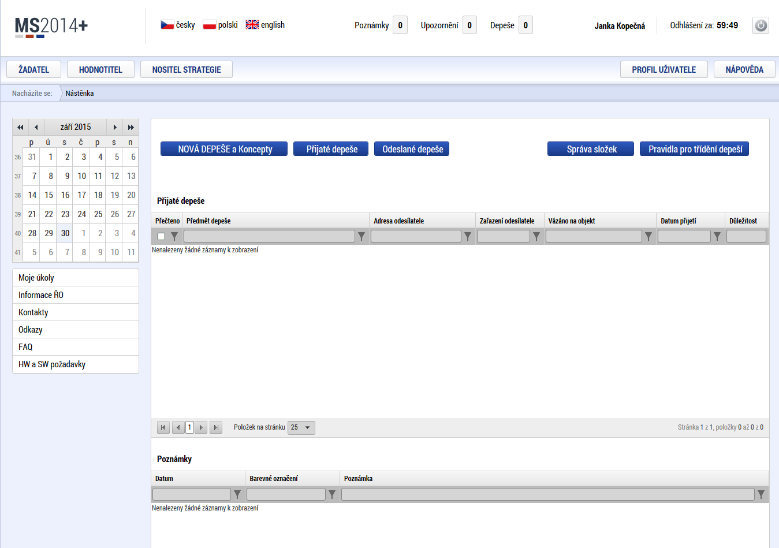
Task: Open Odkazy in sidebar
Action: pos(76,330)
